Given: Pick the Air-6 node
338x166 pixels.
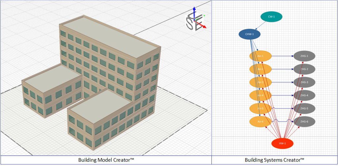Looking at the screenshot, I should click(x=260, y=122).
